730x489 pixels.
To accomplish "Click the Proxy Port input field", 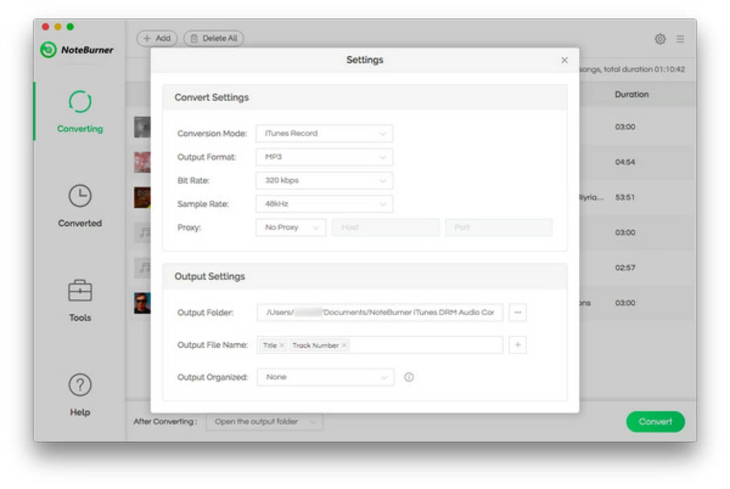I will 499,227.
